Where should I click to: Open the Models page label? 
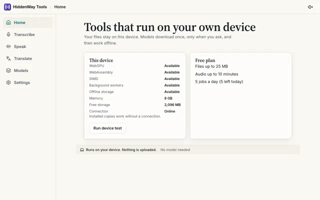tap(21, 70)
